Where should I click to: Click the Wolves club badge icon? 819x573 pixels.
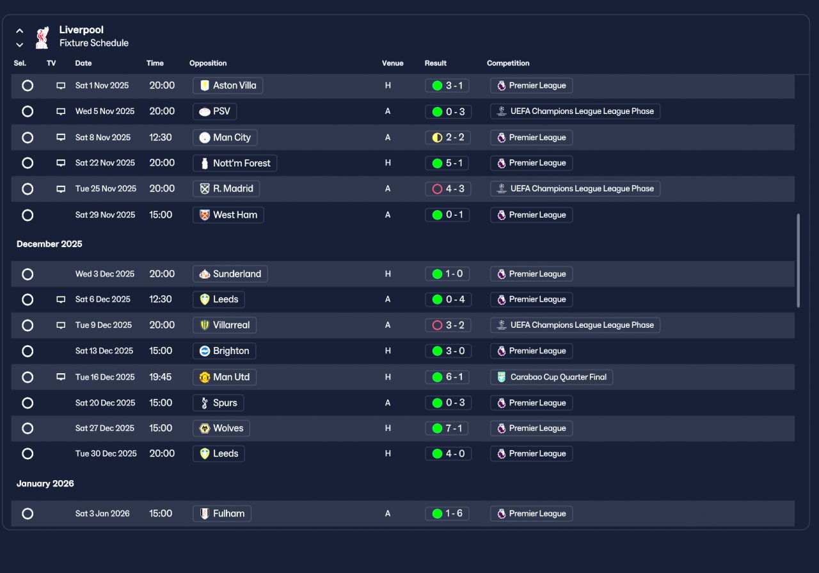(205, 428)
